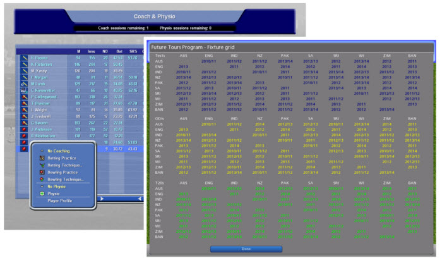Click the scroll right arrow below player list
Screen dimensions: 442x260
coord(101,199)
